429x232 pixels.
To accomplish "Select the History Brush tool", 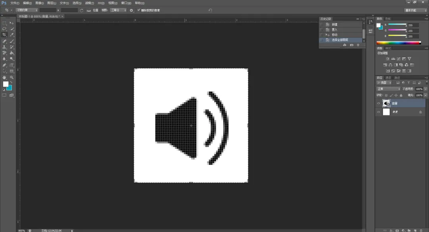I will click(x=12, y=47).
